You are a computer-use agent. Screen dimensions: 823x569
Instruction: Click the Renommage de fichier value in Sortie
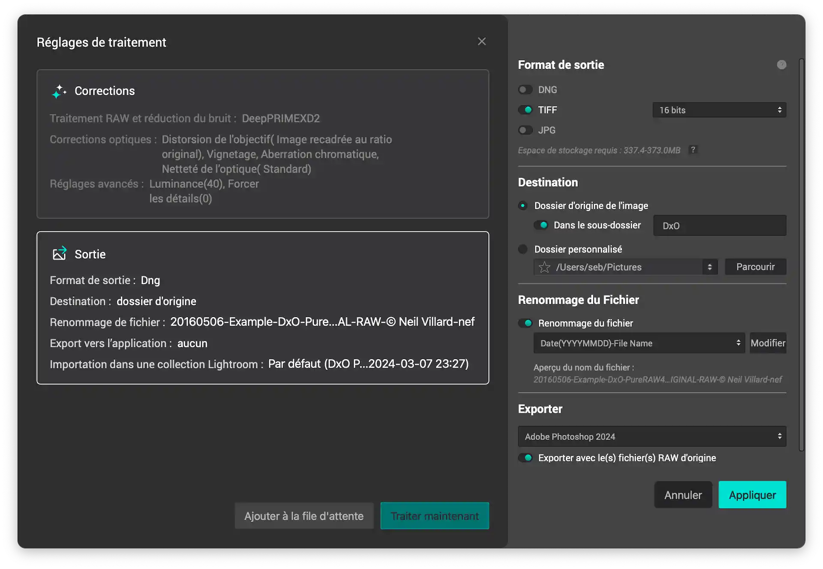coord(322,322)
